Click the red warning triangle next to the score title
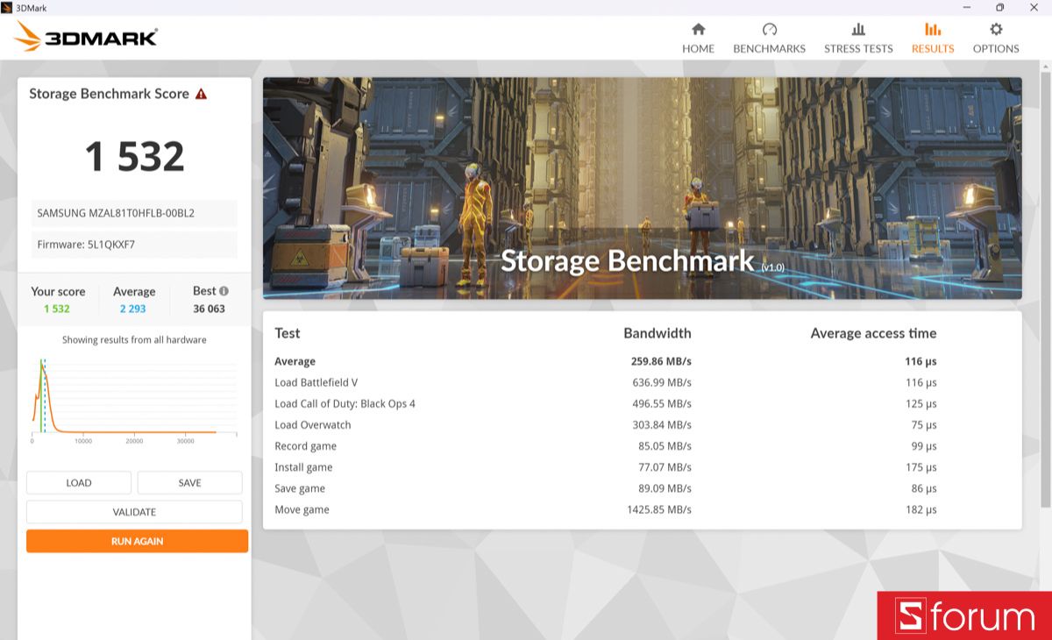1052x640 pixels. [x=201, y=94]
